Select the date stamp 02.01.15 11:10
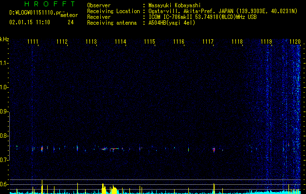The height and width of the screenshot is (194, 306). (x=30, y=22)
